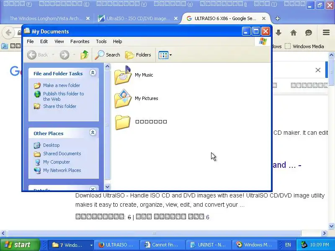
Task: Switch to ULTRAISO Firefox taskbar button
Action: 117,245
